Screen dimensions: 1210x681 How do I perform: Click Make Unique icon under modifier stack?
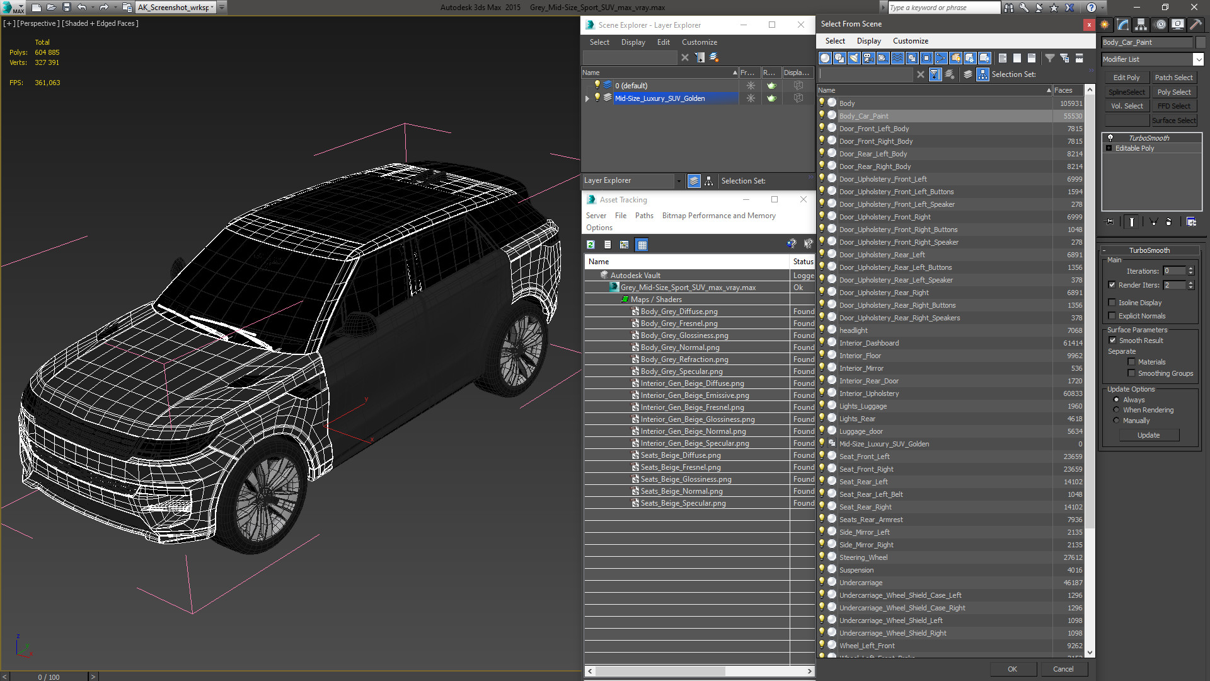pos(1153,222)
